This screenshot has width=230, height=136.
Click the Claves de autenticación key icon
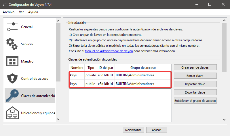pos(12,96)
